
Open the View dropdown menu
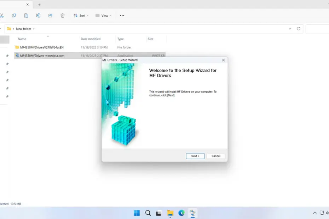click(x=103, y=16)
